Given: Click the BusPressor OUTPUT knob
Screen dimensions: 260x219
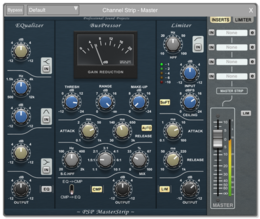Looking at the screenshot, I should pyautogui.click(x=123, y=189).
